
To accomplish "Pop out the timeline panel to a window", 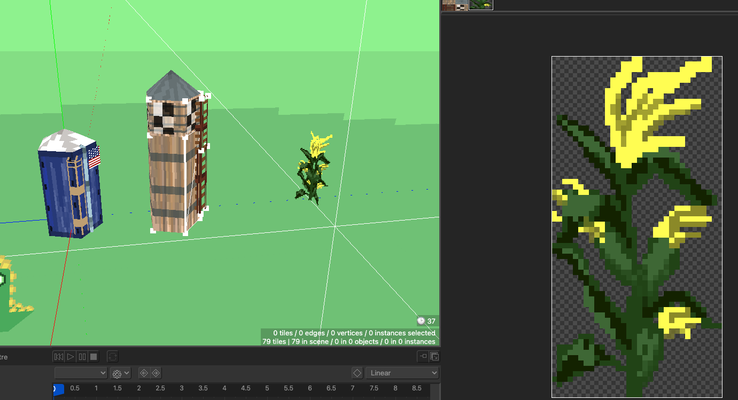I will coord(434,356).
